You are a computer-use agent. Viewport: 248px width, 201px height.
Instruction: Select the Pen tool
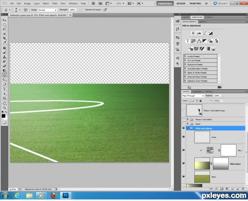tap(5, 85)
